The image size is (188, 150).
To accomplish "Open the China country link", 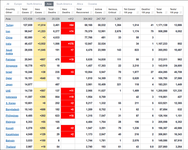I will point(9,37).
